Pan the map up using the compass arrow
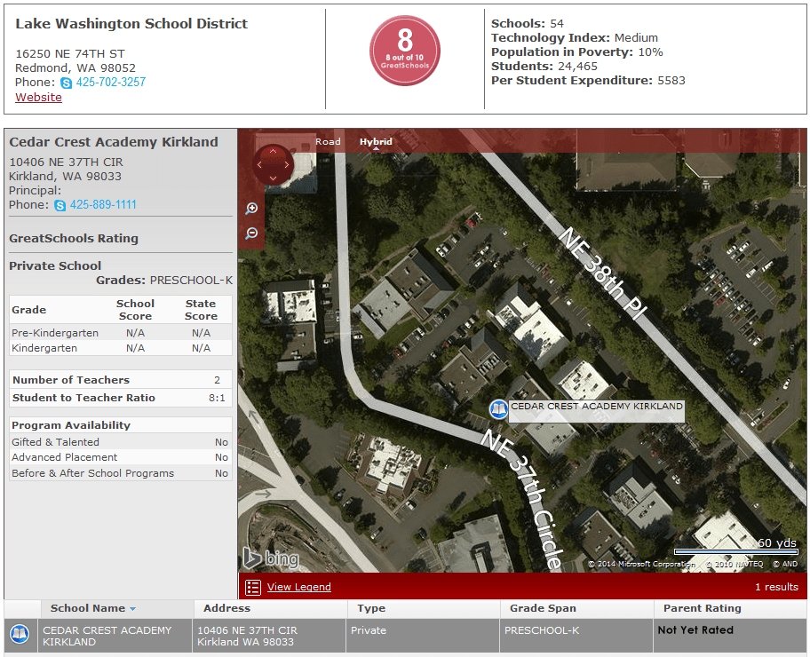 273,151
